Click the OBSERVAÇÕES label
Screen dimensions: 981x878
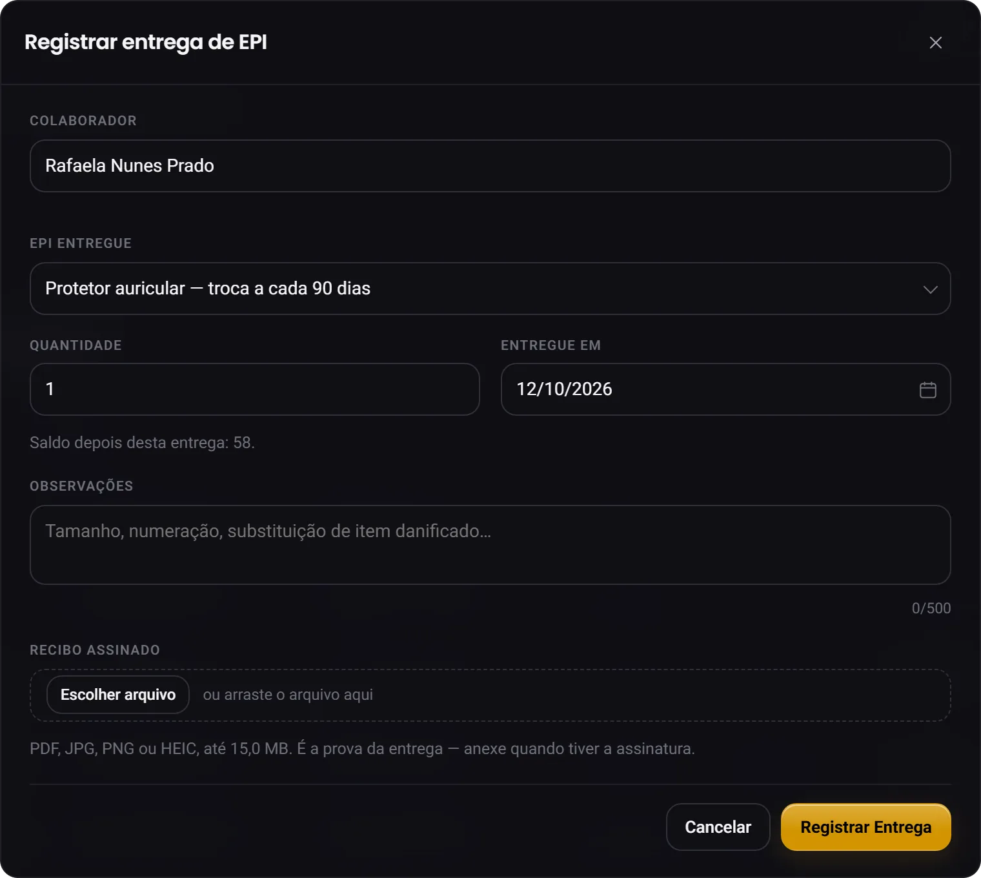[x=81, y=486]
